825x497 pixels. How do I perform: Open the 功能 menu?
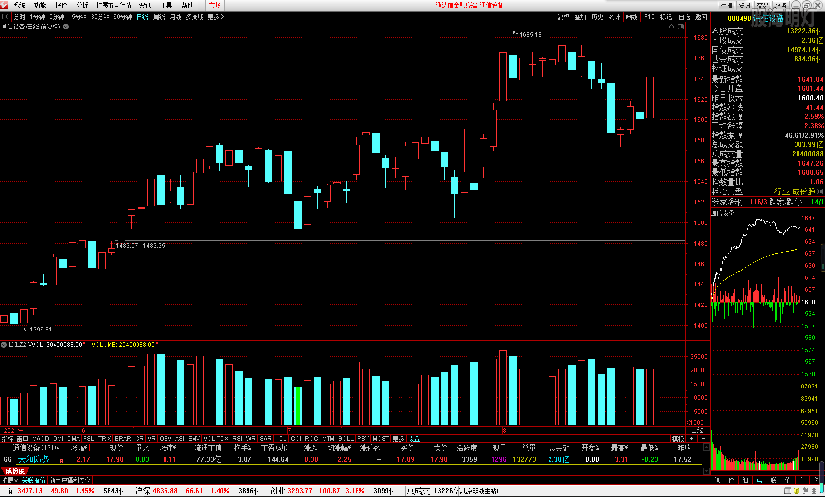click(40, 5)
